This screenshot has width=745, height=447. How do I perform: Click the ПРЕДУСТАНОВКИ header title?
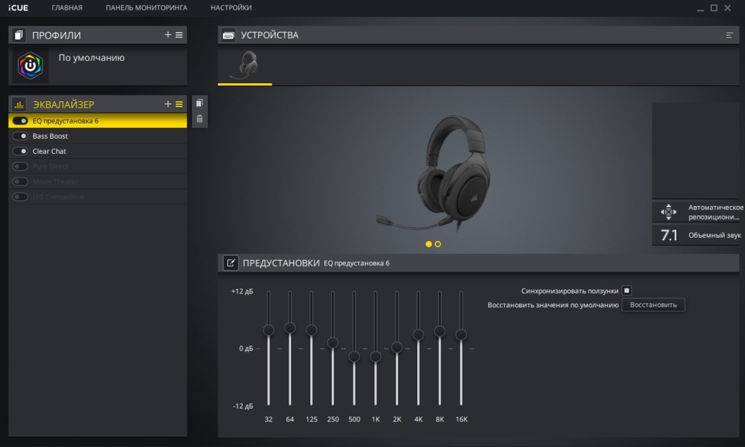click(281, 262)
